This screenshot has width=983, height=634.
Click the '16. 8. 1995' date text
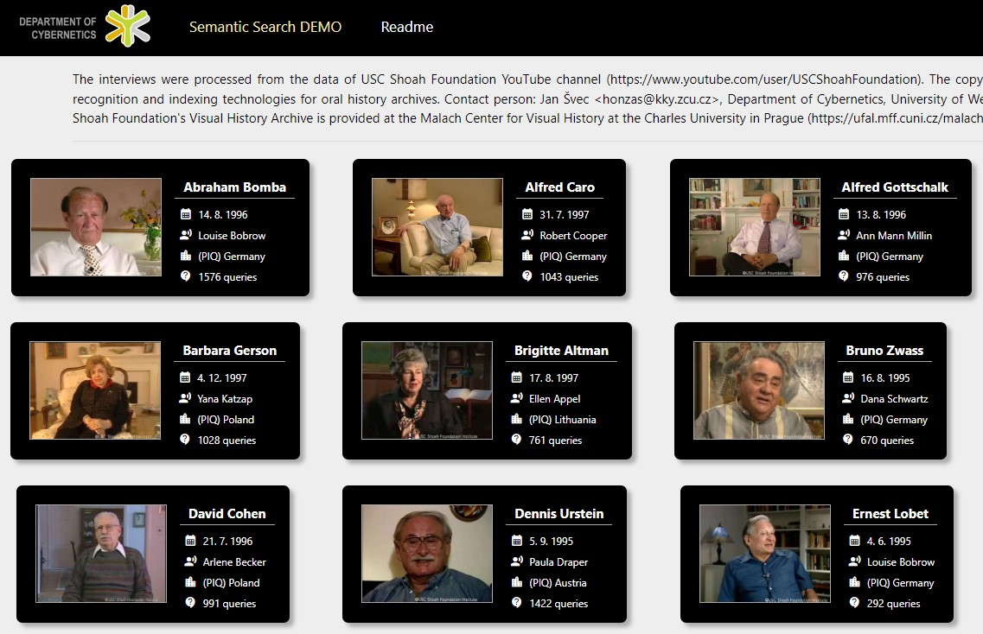coord(885,377)
